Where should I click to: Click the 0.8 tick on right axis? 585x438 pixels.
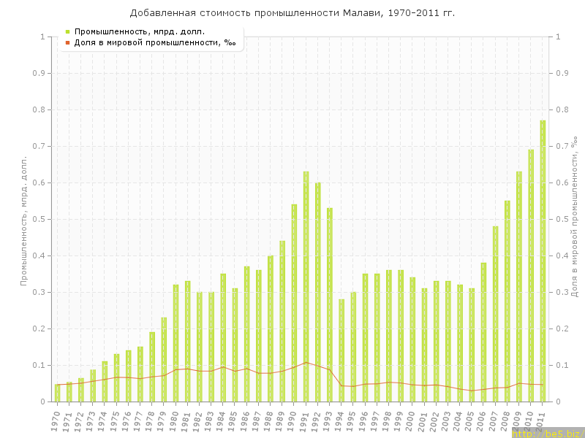[x=562, y=109]
